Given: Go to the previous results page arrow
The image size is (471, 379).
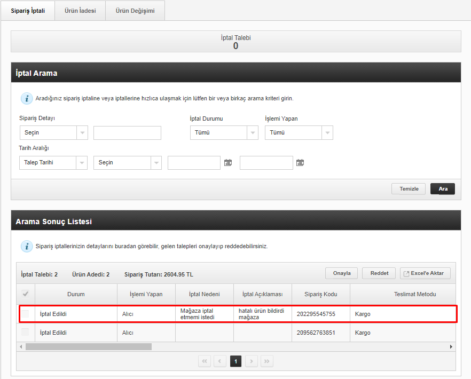Looking at the screenshot, I should click(220, 361).
